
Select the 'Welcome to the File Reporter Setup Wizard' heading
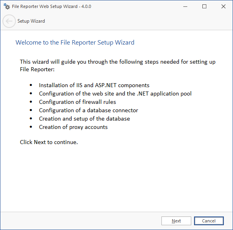click(75, 43)
